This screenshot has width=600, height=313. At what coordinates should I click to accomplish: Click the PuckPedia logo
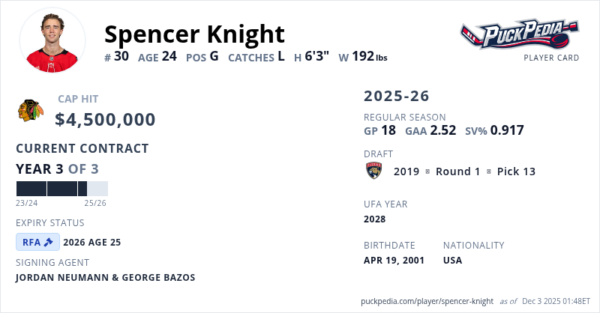[519, 34]
